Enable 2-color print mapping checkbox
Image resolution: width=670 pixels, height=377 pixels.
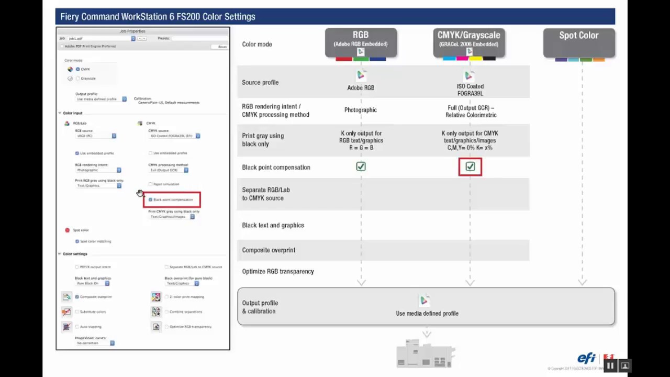166,297
